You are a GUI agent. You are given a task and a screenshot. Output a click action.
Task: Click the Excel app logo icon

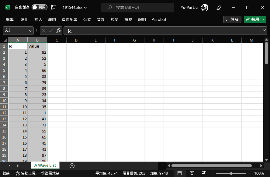[x=7, y=8]
